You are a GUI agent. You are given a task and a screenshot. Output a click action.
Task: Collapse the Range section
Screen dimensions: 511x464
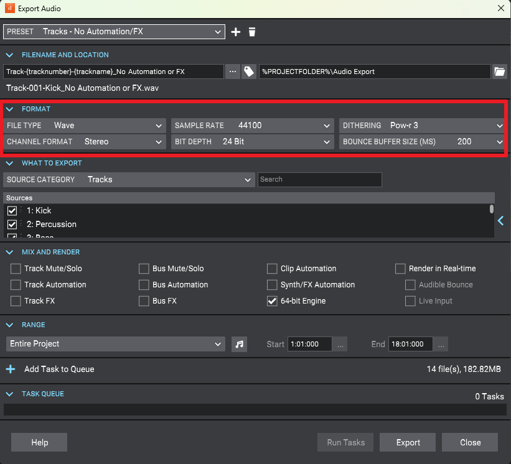[10, 325]
